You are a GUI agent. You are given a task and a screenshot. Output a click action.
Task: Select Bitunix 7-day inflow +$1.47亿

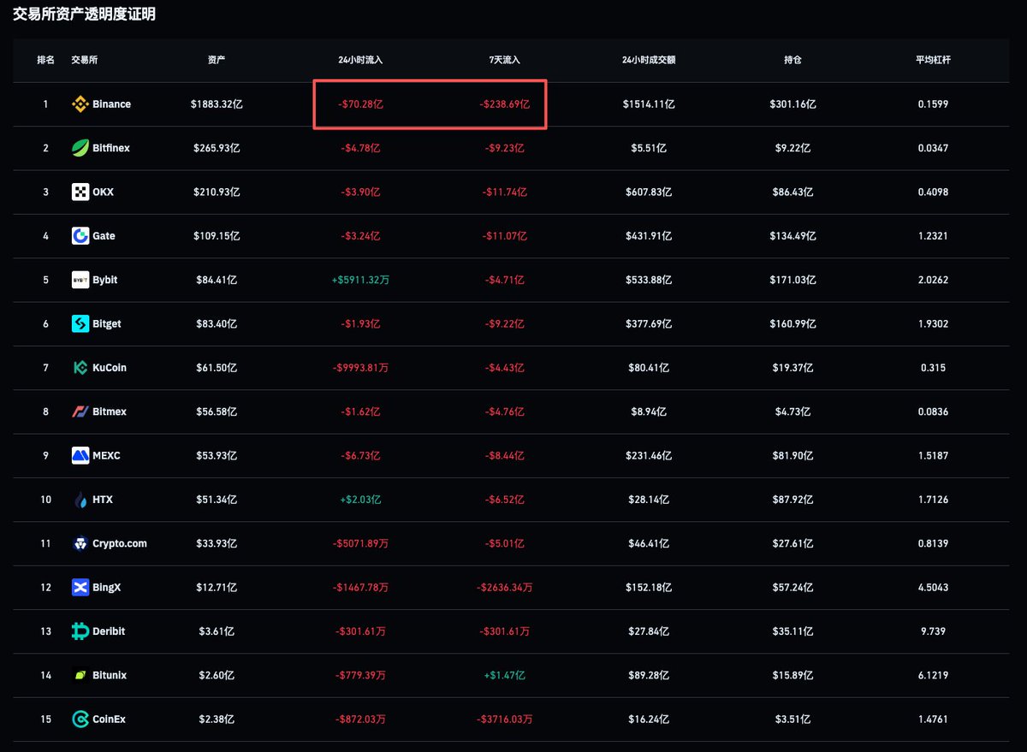point(504,675)
